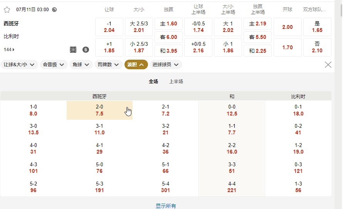
Task: Pick first-half under 小 1 at 1.86
Action: [228, 47]
